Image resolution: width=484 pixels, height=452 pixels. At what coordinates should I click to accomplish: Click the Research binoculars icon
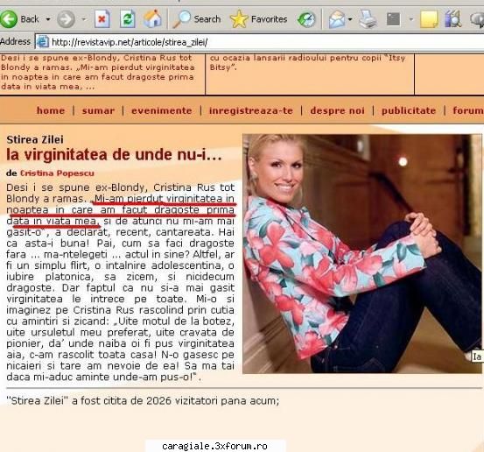click(452, 19)
